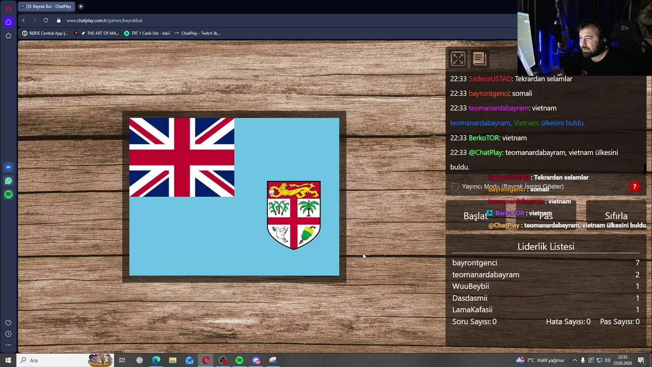
Task: Open Spotify from the taskbar
Action: (239, 360)
